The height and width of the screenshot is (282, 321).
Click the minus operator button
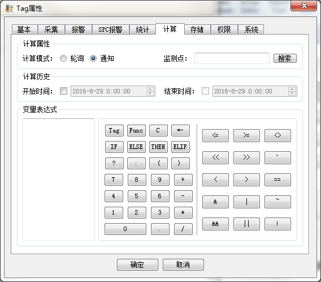click(183, 196)
